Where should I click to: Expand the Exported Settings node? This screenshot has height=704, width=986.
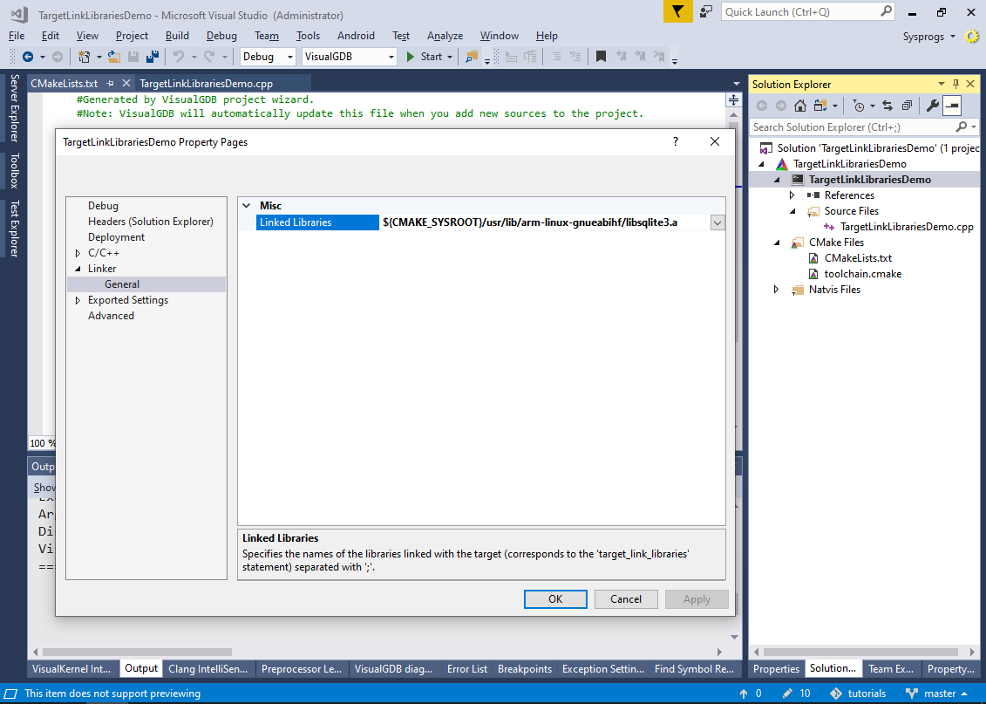78,300
